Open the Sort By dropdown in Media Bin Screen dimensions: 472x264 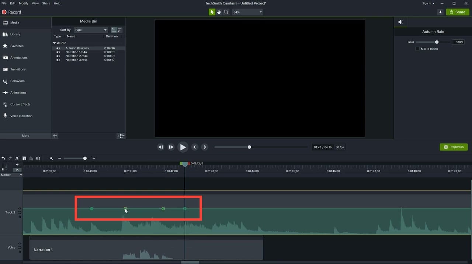pos(90,30)
